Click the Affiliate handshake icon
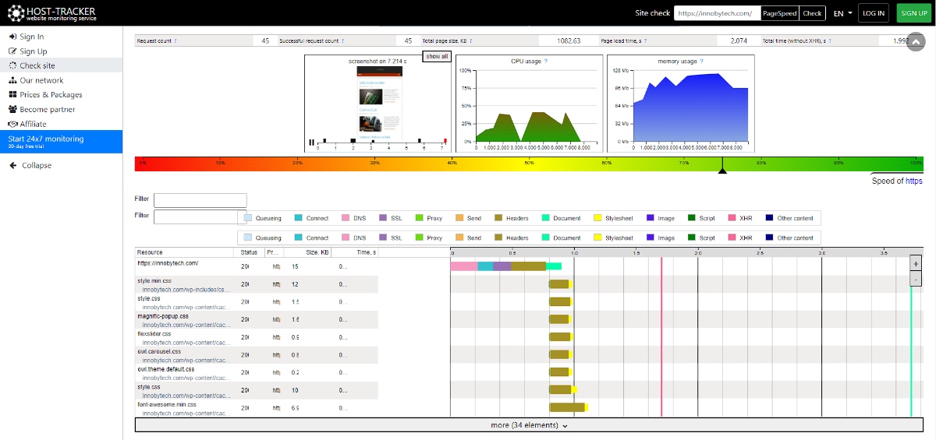The height and width of the screenshot is (440, 936). coord(12,124)
